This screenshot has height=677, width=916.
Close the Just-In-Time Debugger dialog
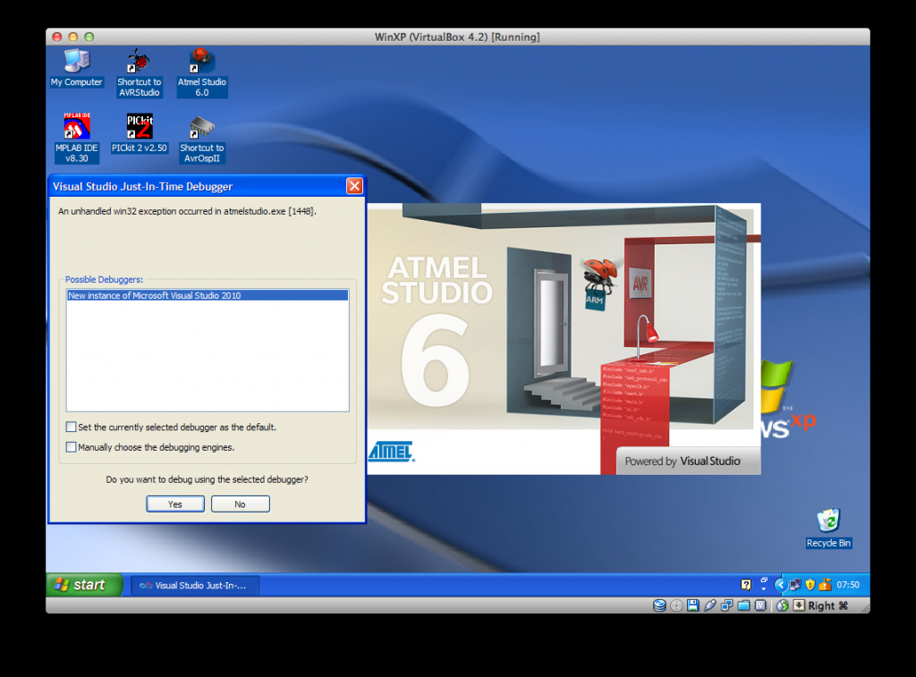coord(354,186)
